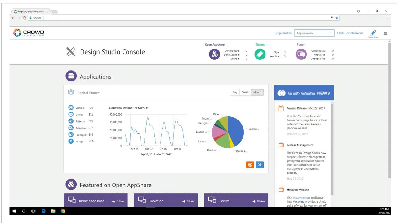Switch chart range to Month
The width and height of the screenshot is (397, 223).
click(x=257, y=92)
